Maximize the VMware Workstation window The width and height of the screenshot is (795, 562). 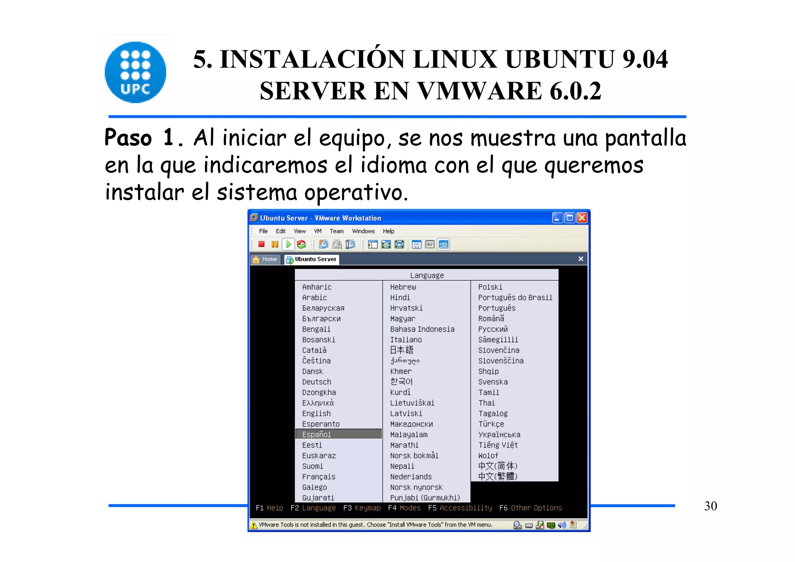pos(569,218)
